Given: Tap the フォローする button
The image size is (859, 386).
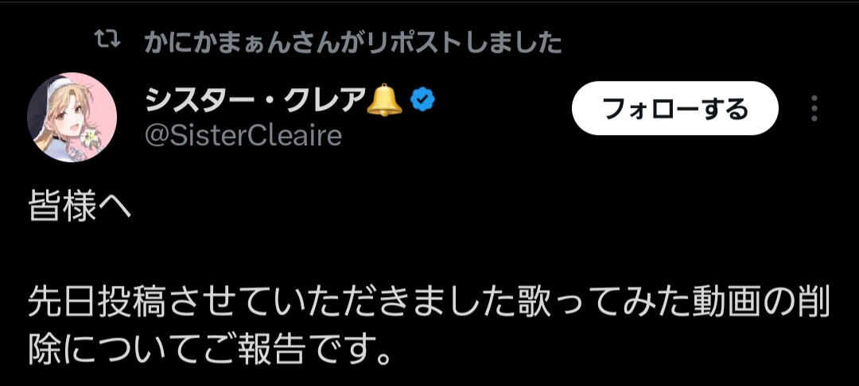Looking at the screenshot, I should [674, 108].
